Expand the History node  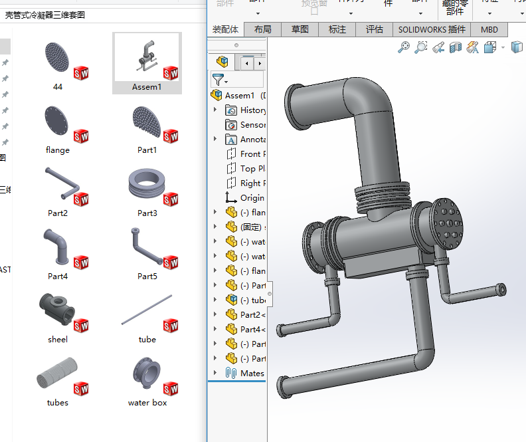pos(215,110)
